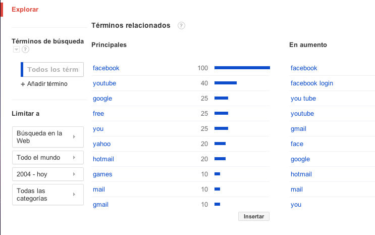Screen dimensions: 375x235
Task: Open small dropdown arrow under Términos de búsqueda
Action: coord(16,50)
